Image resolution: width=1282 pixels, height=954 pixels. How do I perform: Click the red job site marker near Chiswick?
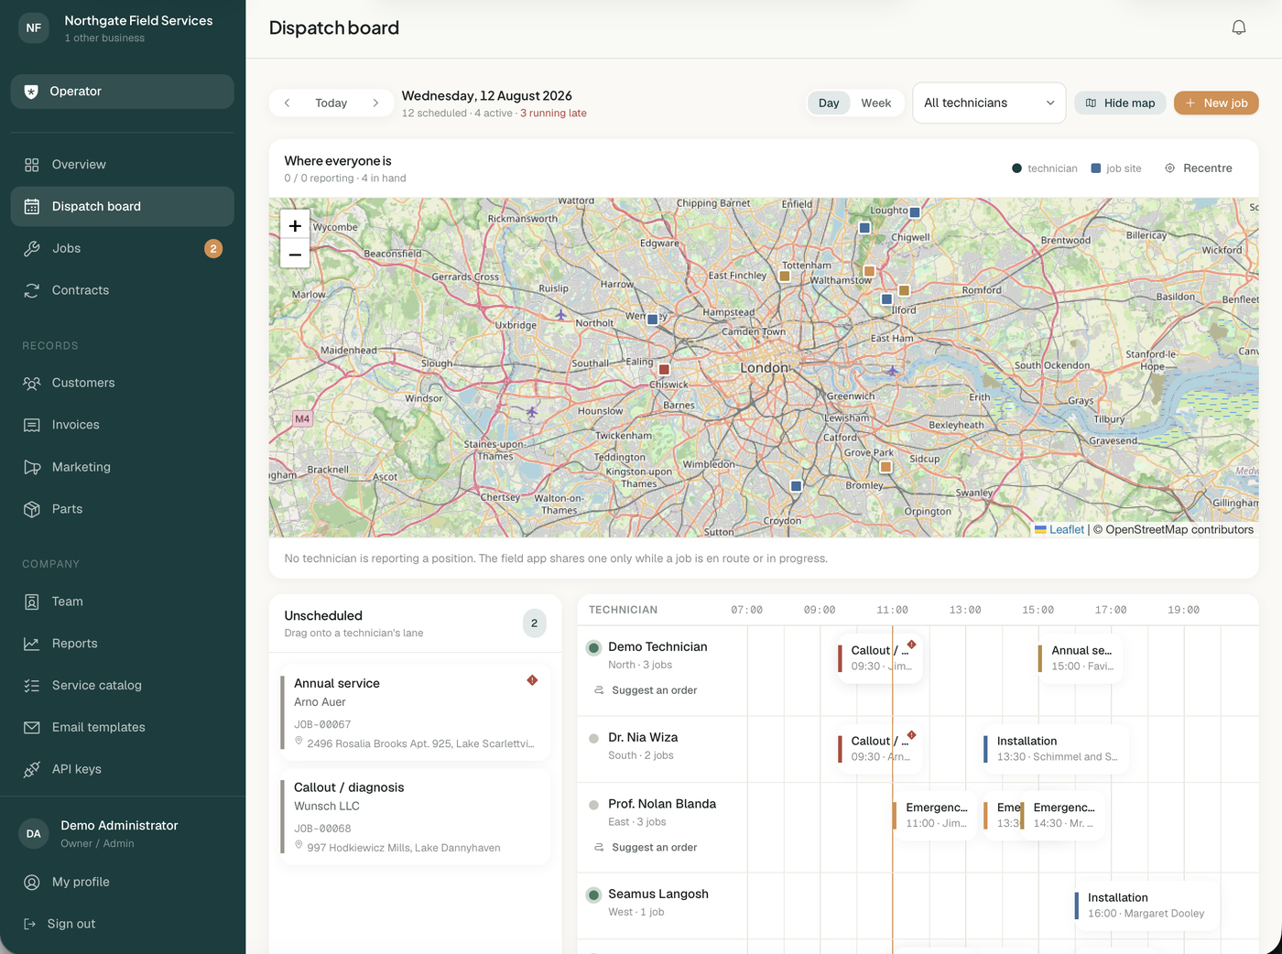point(664,370)
